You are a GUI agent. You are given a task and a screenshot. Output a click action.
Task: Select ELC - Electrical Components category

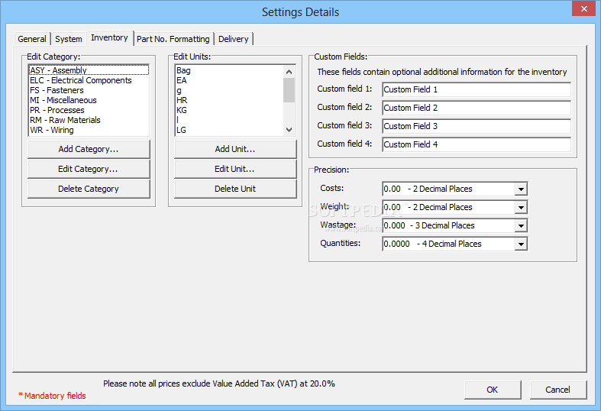(x=89, y=80)
